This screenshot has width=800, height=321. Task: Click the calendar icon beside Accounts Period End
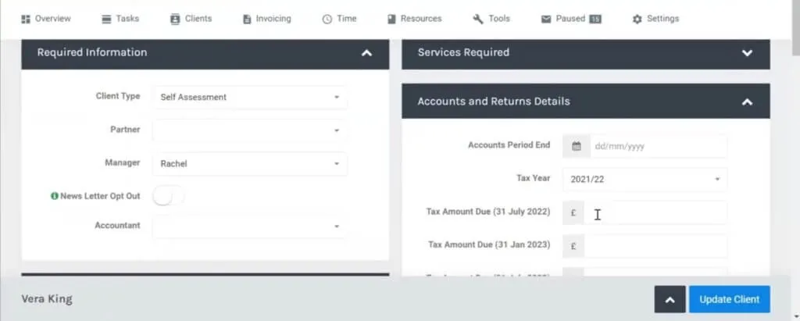point(576,147)
